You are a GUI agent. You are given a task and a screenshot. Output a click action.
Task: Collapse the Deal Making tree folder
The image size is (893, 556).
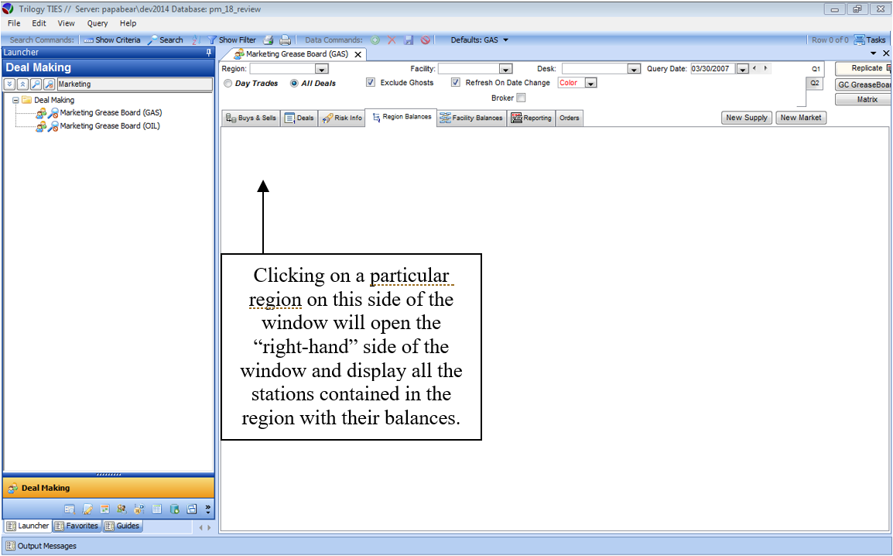(16, 100)
